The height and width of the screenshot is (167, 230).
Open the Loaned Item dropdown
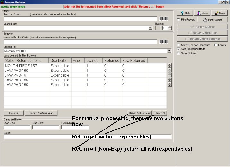[150, 28]
